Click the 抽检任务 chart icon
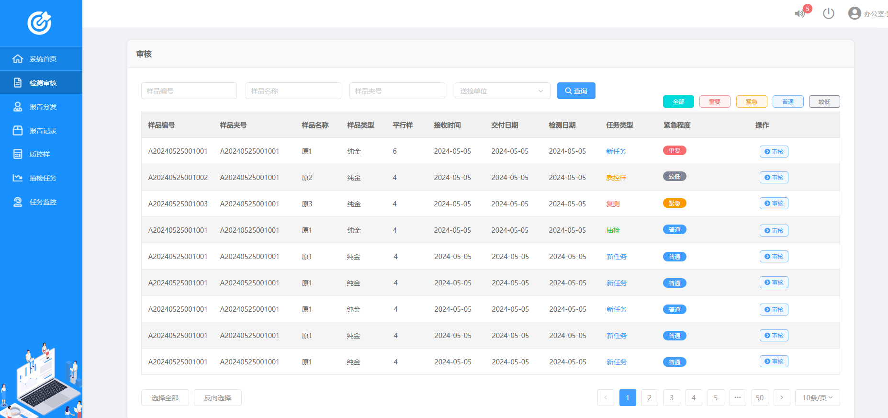The height and width of the screenshot is (418, 888). tap(18, 178)
